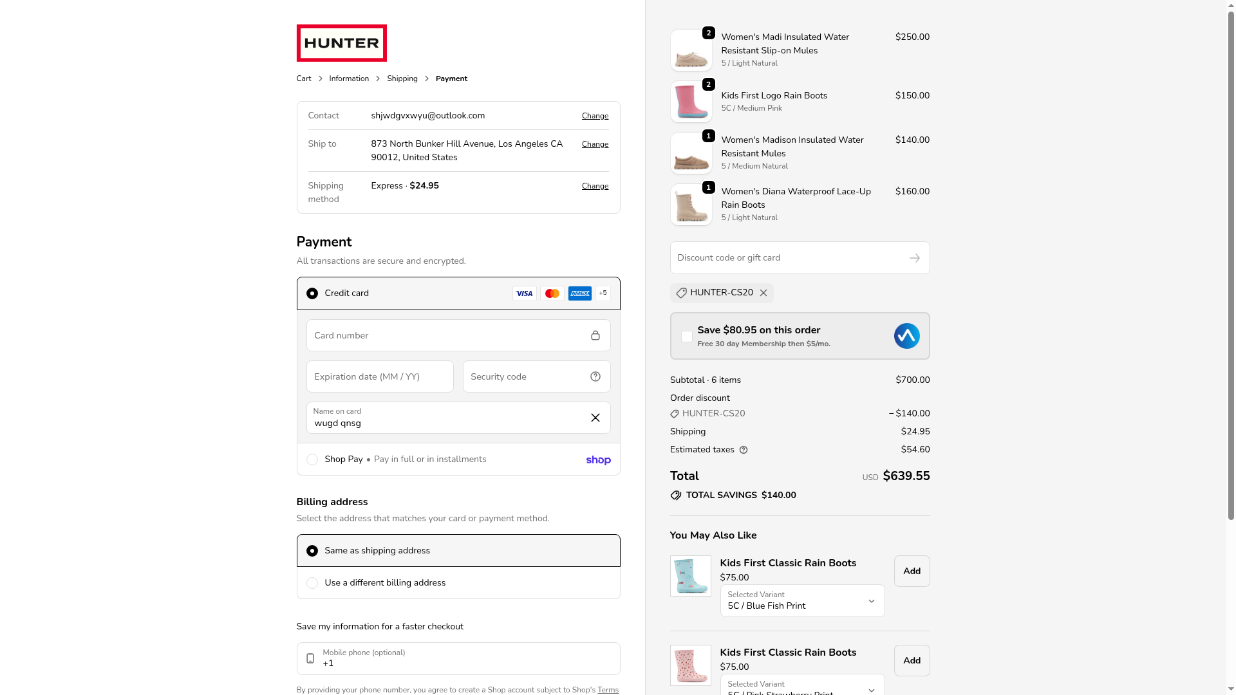
Task: Click the estimated taxes info icon
Action: 744,450
